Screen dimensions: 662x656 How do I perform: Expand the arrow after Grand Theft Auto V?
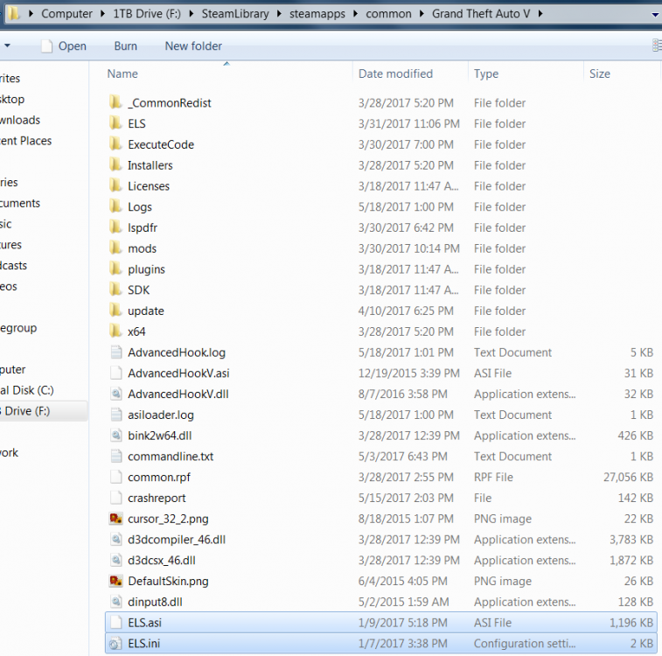[x=549, y=15]
